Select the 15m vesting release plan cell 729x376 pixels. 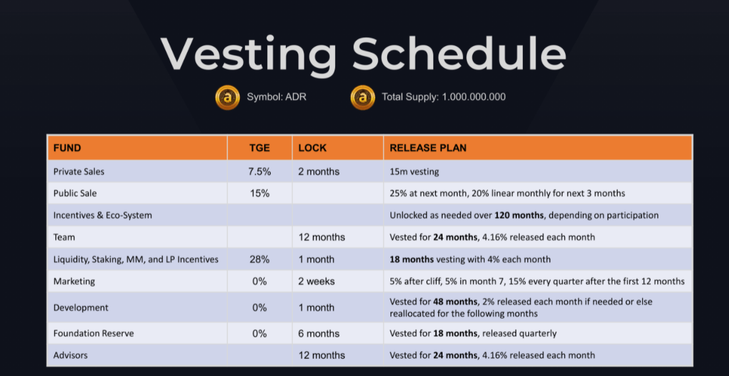click(x=414, y=172)
